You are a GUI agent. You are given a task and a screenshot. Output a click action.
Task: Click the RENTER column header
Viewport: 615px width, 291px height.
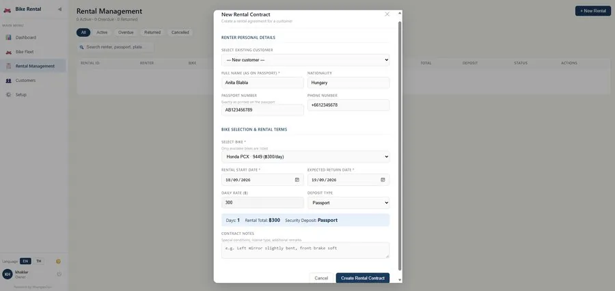pyautogui.click(x=147, y=63)
